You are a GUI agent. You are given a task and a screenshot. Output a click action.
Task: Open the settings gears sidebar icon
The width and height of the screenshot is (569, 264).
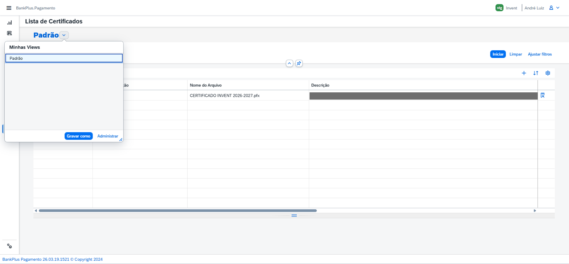click(x=9, y=246)
